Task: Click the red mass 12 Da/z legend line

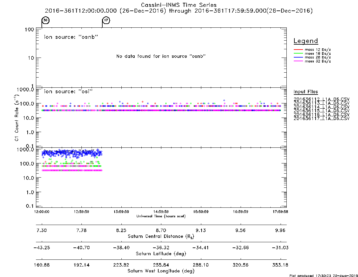Action: click(298, 50)
